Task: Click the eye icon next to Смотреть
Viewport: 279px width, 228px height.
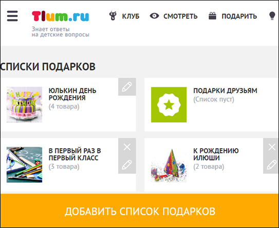Action: click(x=154, y=16)
